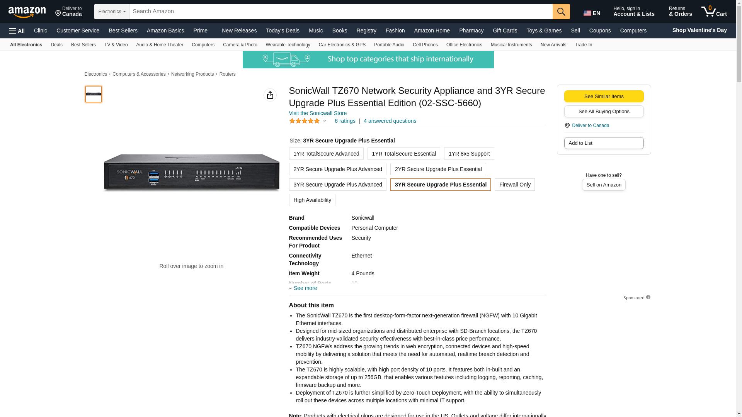The image size is (742, 417).
Task: Open the All hamburger menu
Action: point(17,31)
